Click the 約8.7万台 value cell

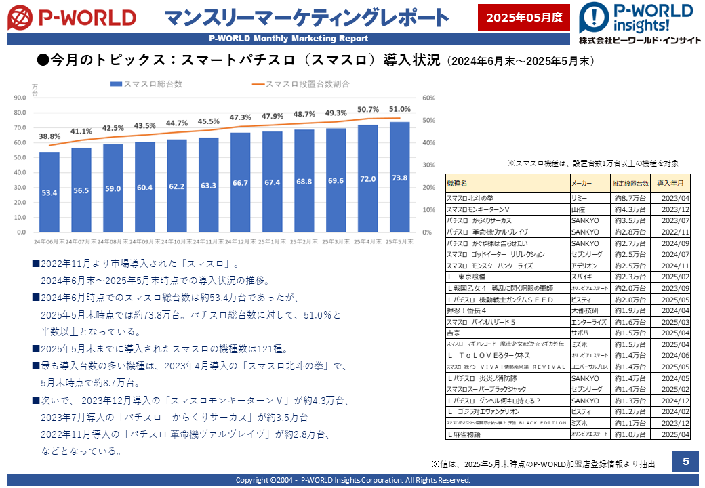630,198
